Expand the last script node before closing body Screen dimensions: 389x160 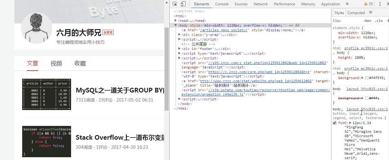pos(179,99)
